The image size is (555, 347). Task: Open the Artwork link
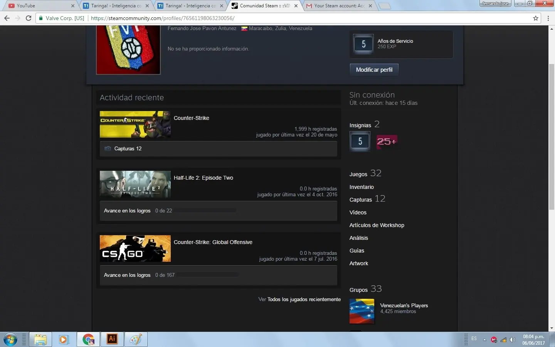(x=359, y=263)
